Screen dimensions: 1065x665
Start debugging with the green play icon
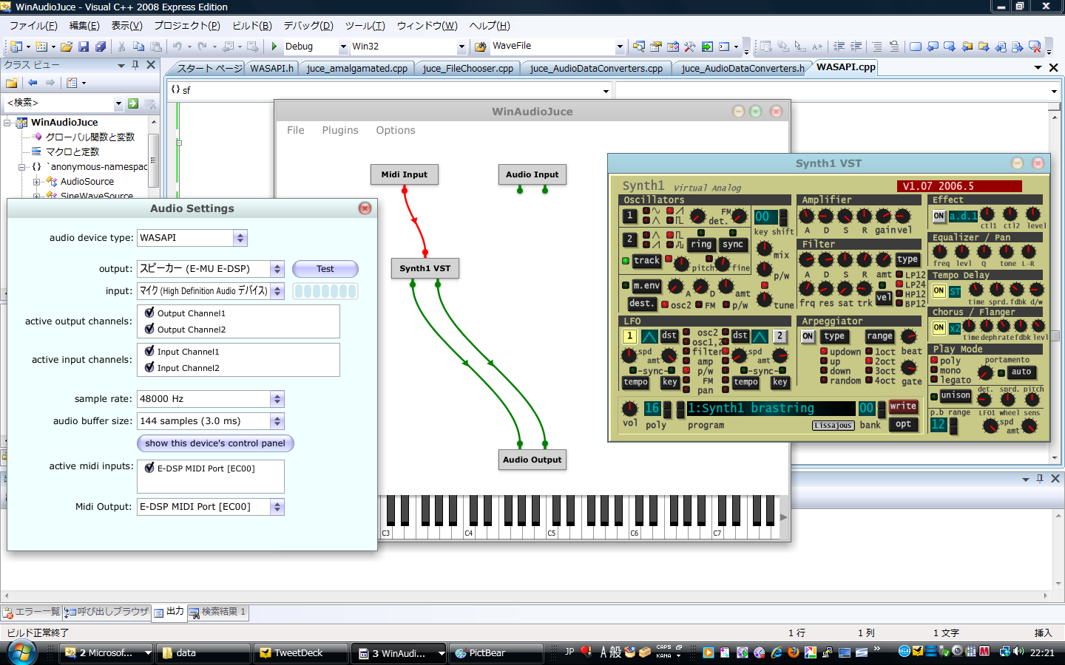click(x=274, y=47)
